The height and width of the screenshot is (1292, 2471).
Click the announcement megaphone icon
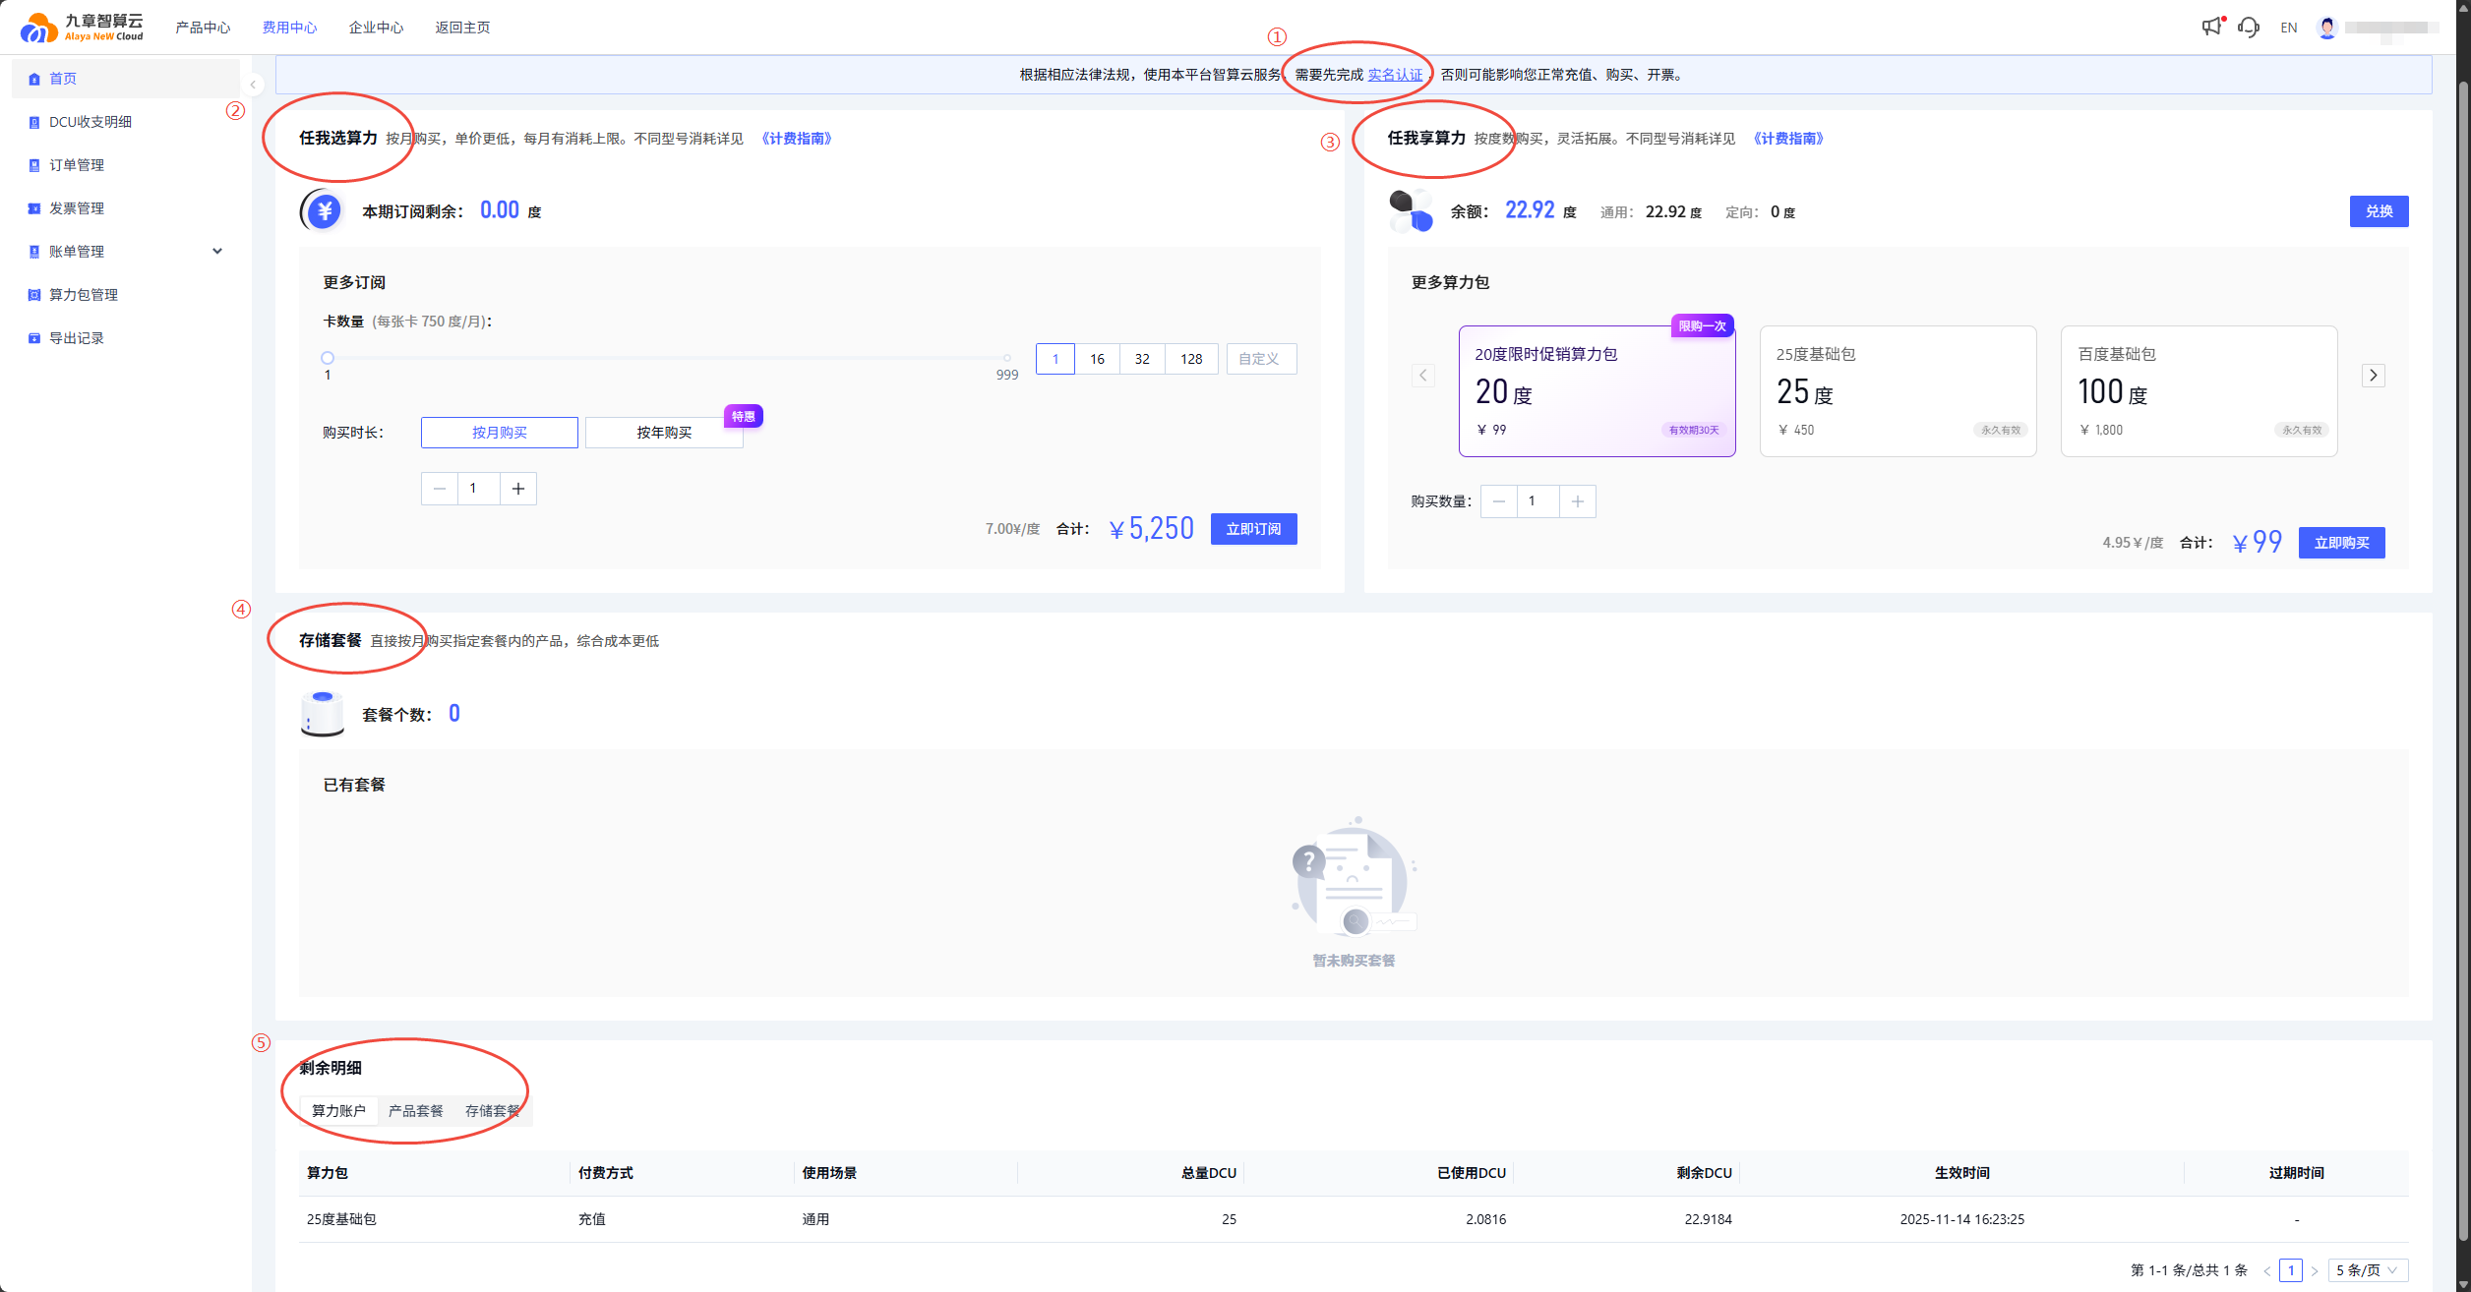point(2211,27)
